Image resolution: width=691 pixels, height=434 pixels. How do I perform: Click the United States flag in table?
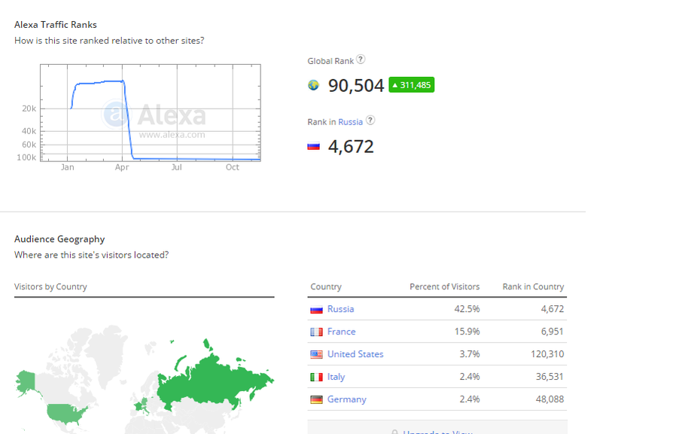316,354
